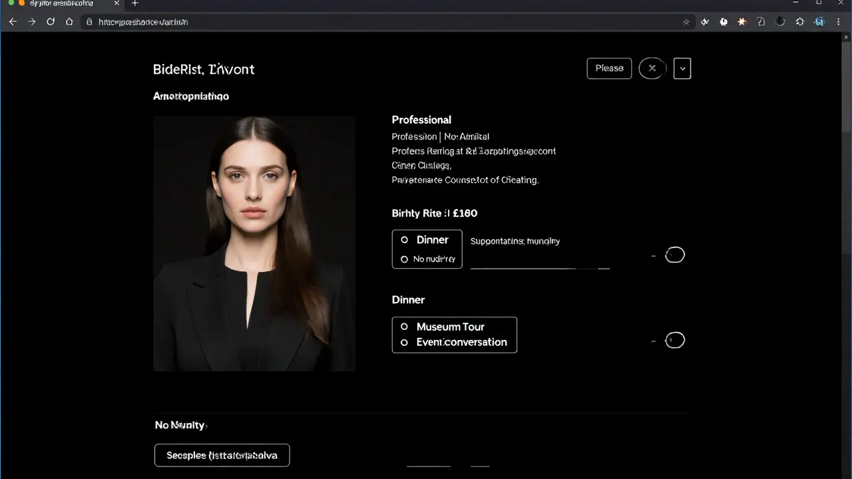Click the portrait photo of the woman
The image size is (852, 479).
[x=254, y=243]
